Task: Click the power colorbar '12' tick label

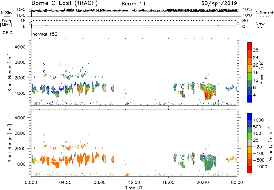Action: click(256, 80)
